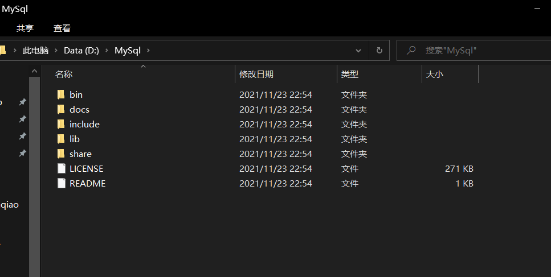Select the share folder name
The width and height of the screenshot is (551, 277).
click(80, 154)
